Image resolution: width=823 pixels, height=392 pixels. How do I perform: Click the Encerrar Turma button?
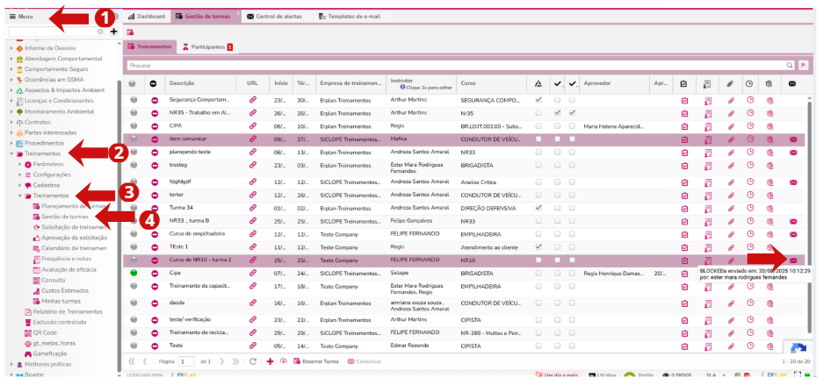318,361
